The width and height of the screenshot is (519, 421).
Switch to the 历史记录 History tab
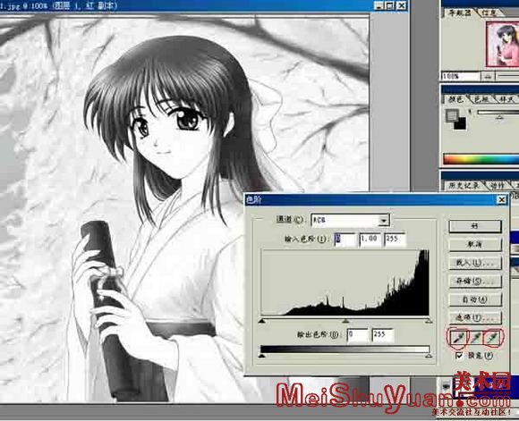tap(463, 186)
